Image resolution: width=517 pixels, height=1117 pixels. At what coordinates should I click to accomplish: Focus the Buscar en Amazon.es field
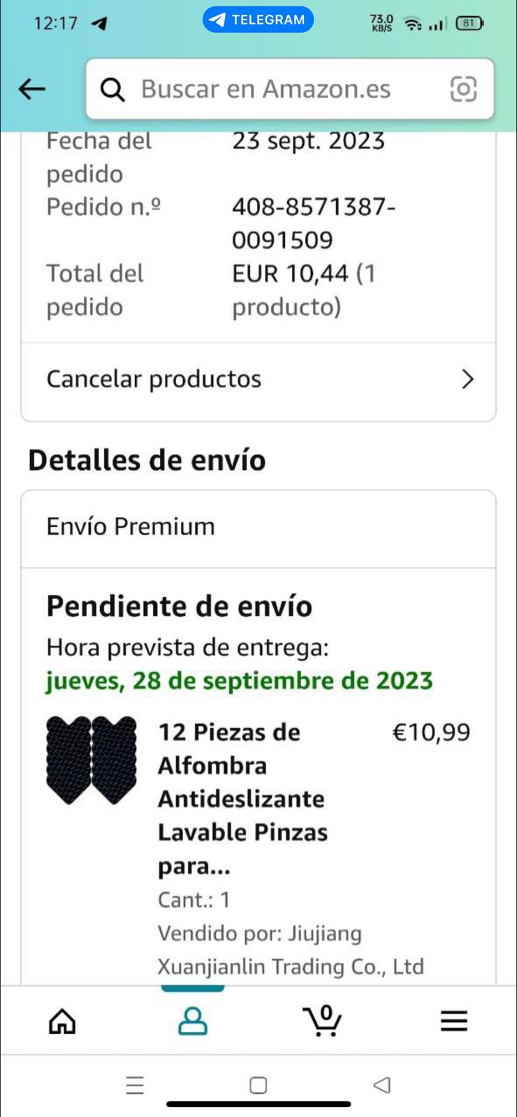click(x=290, y=89)
